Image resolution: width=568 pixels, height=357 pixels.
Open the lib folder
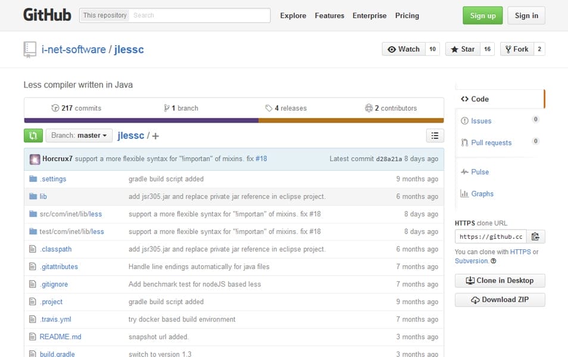click(43, 196)
